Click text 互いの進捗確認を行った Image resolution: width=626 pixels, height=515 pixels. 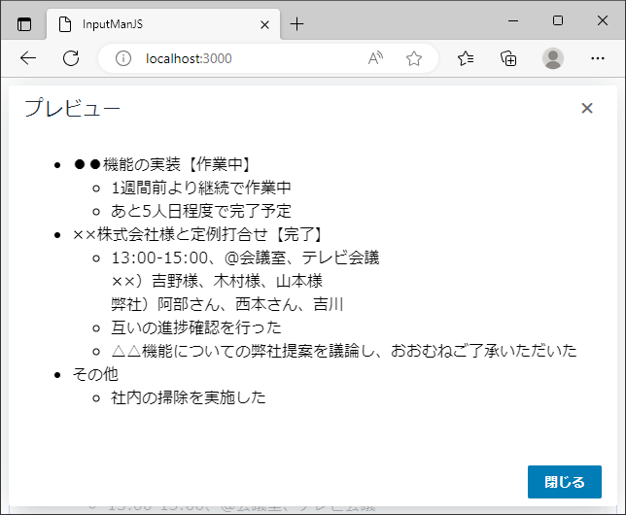tap(196, 327)
